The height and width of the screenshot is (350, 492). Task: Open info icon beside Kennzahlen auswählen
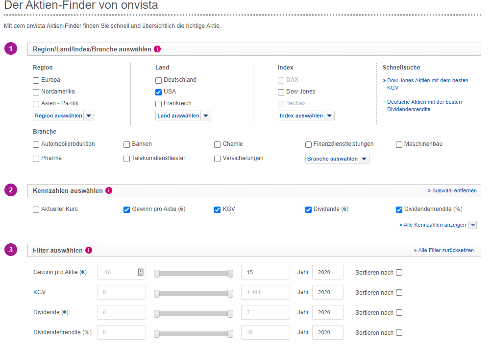[109, 190]
